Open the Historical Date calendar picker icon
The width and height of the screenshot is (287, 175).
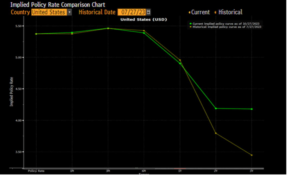coord(148,12)
